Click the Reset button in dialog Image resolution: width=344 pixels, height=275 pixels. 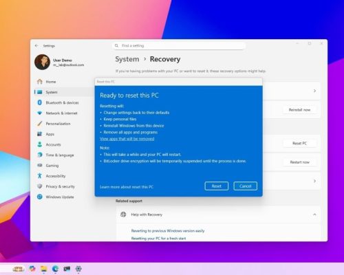pos(217,186)
